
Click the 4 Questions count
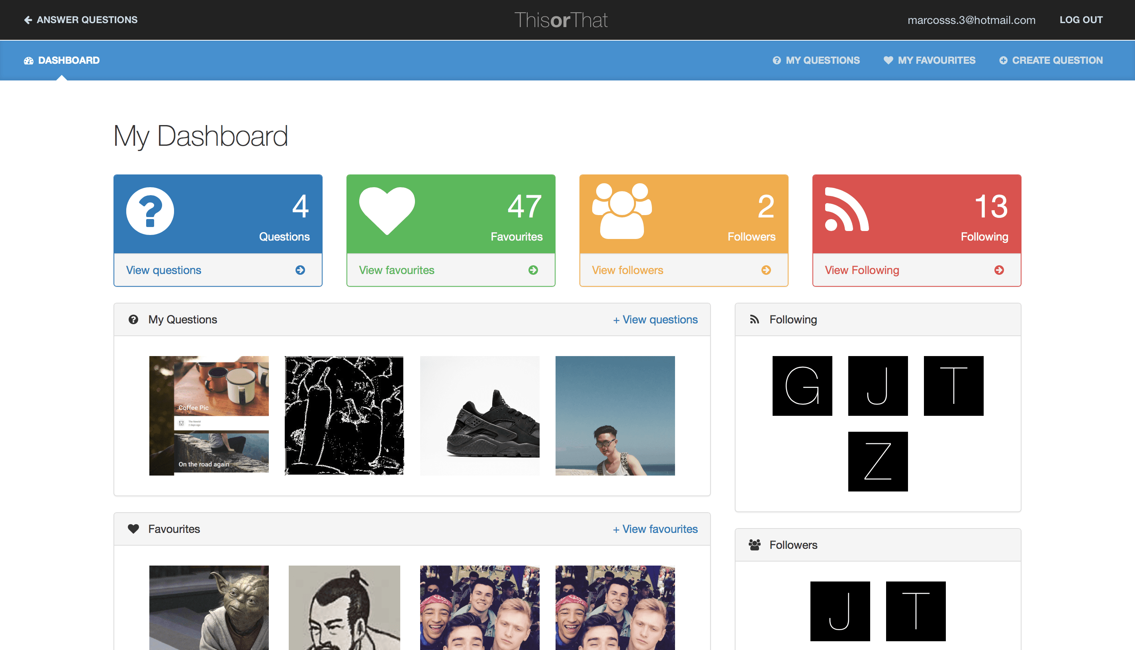coord(300,206)
